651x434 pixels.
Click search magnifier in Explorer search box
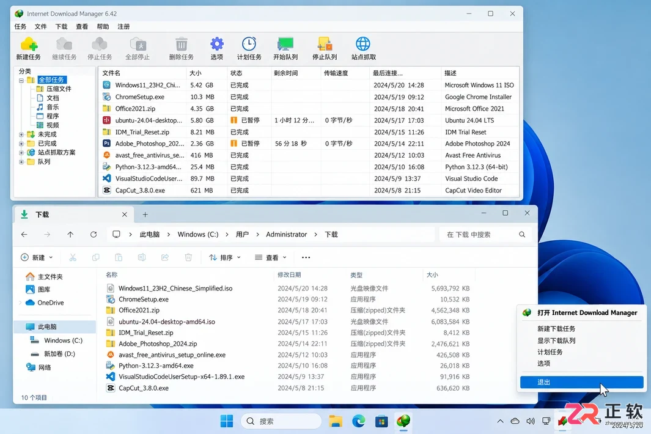click(522, 235)
